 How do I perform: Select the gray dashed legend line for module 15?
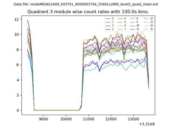(x=145, y=29)
